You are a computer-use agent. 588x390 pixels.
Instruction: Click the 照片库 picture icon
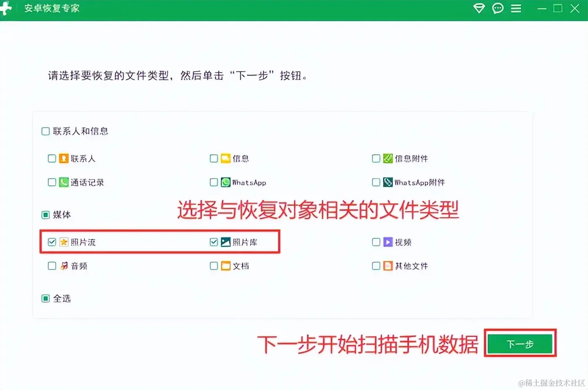(x=226, y=242)
